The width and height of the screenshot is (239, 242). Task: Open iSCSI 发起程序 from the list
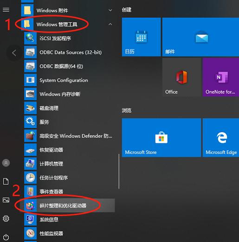[x=70, y=38]
